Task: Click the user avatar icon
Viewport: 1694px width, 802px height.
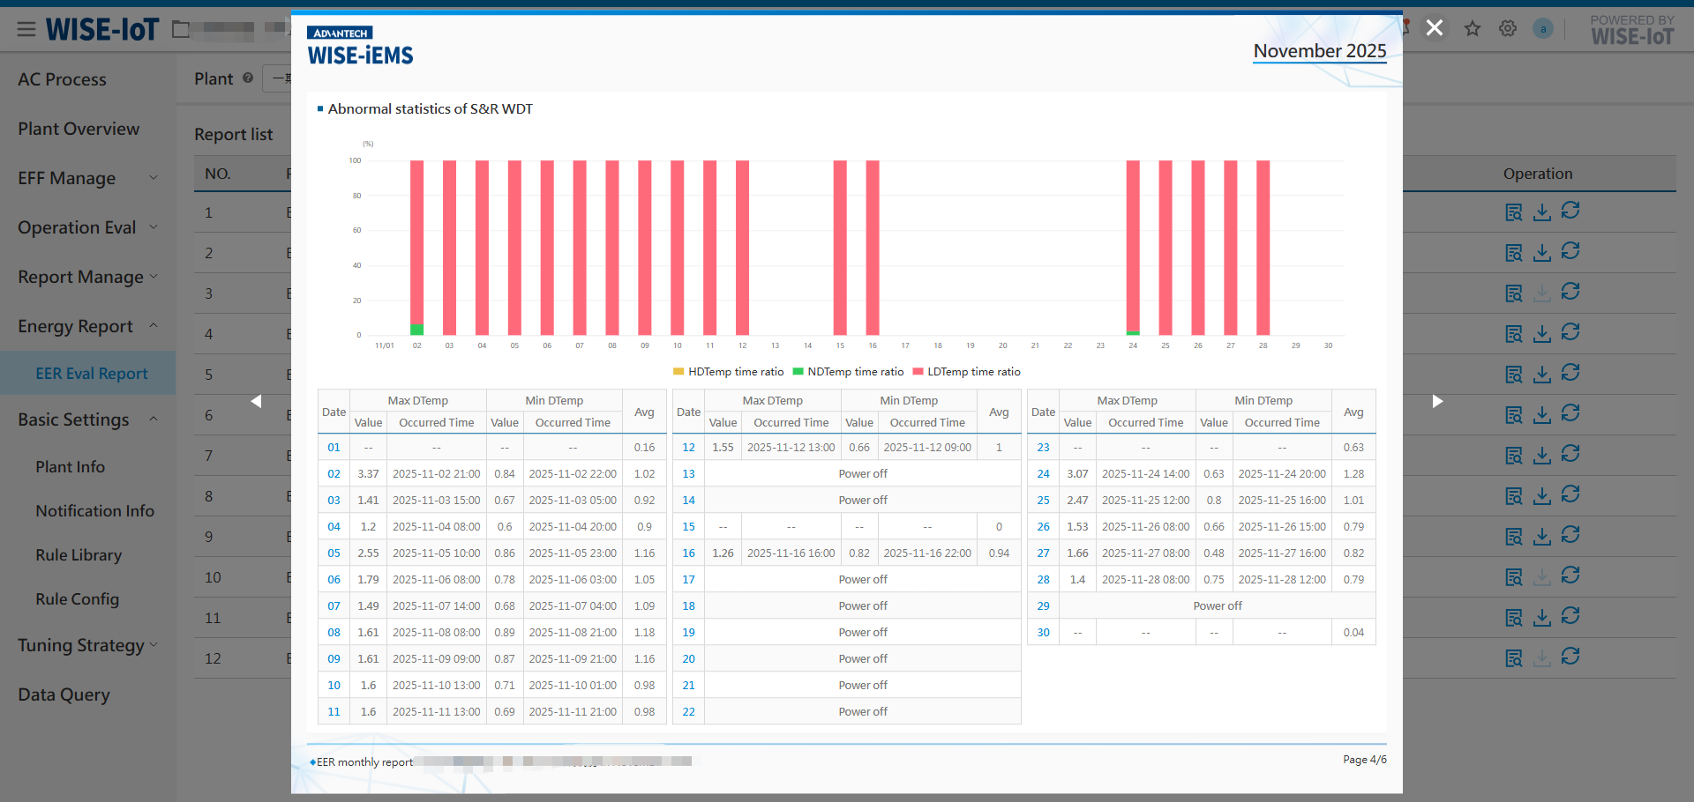Action: click(1543, 29)
